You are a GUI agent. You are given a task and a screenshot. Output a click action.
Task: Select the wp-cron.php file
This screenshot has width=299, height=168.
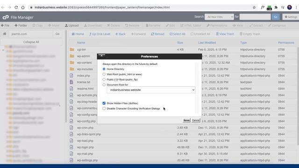click(x=85, y=127)
